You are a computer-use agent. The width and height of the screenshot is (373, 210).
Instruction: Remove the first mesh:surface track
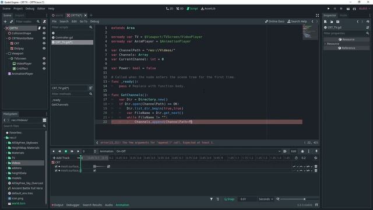[316, 166]
